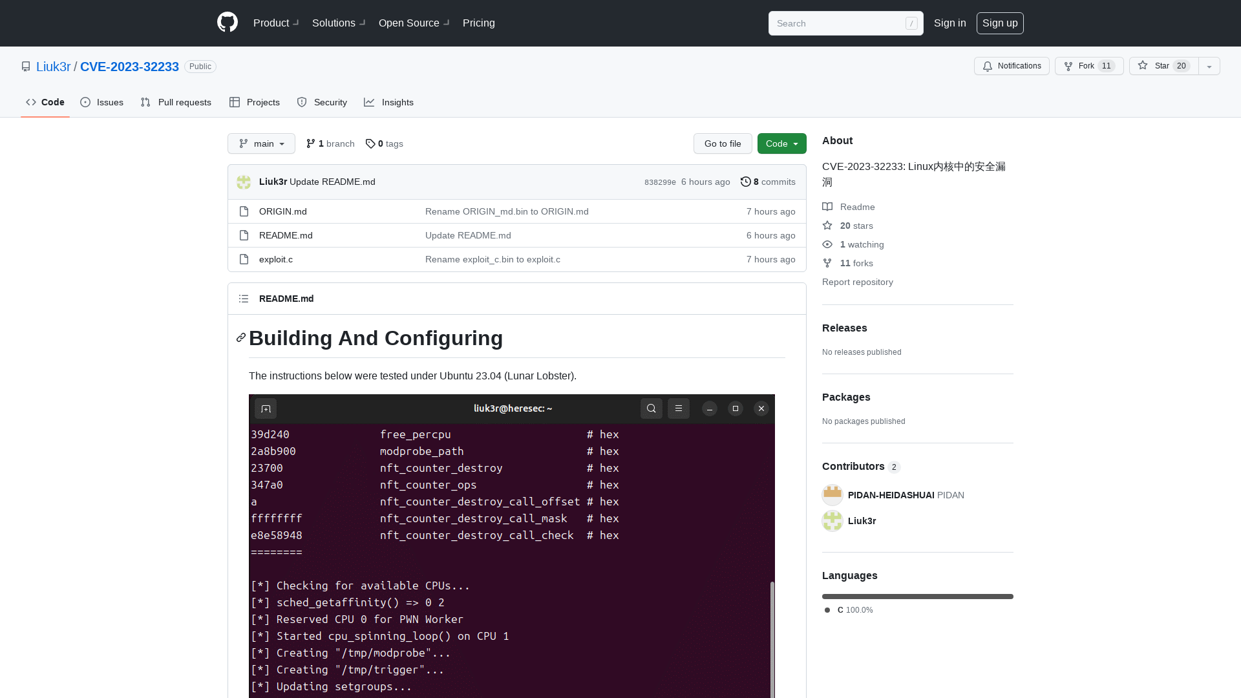Screen dimensions: 1241x698
Task: Click the Security shield icon
Action: pyautogui.click(x=302, y=102)
